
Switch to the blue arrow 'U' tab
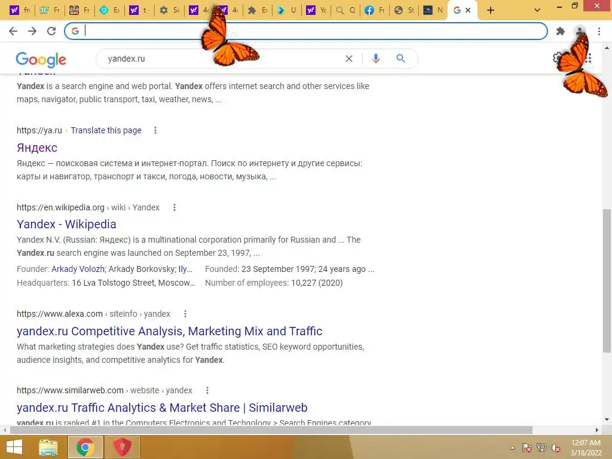tap(287, 11)
